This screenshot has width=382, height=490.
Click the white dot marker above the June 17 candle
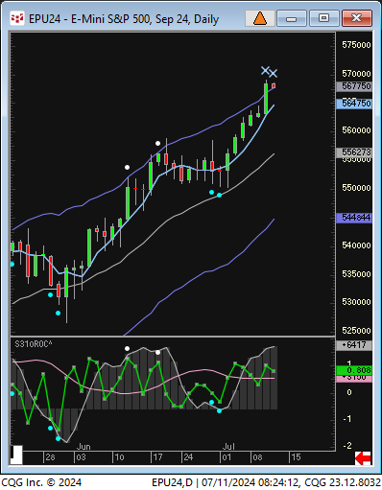point(157,143)
